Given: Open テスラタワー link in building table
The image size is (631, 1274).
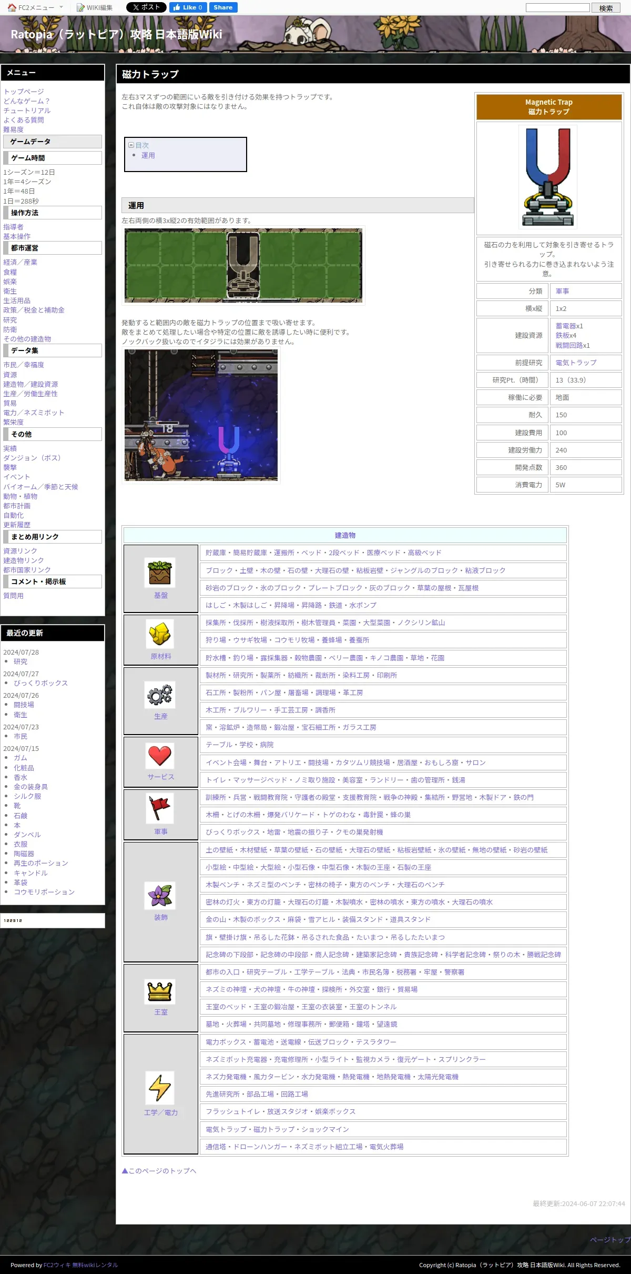Looking at the screenshot, I should point(376,1042).
